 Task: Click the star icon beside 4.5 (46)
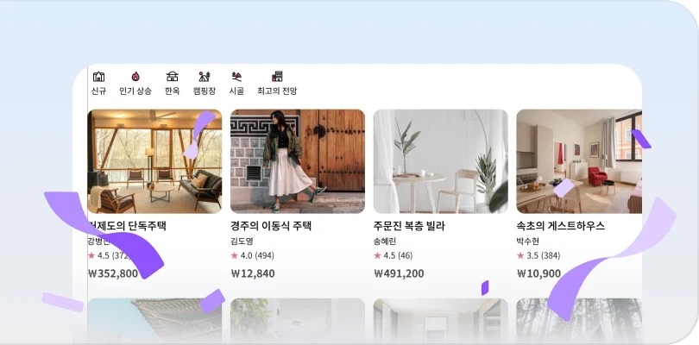[378, 255]
